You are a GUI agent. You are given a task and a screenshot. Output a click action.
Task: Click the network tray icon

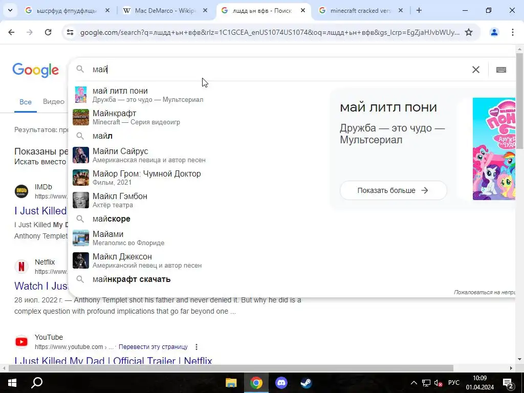pos(426,383)
